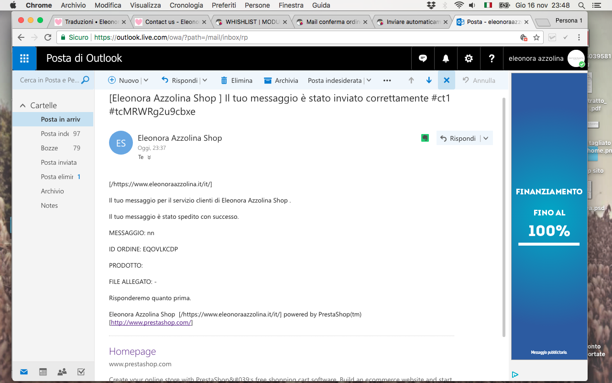Image resolution: width=612 pixels, height=383 pixels.
Task: Click the AdChoices icon below the ad
Action: click(515, 374)
